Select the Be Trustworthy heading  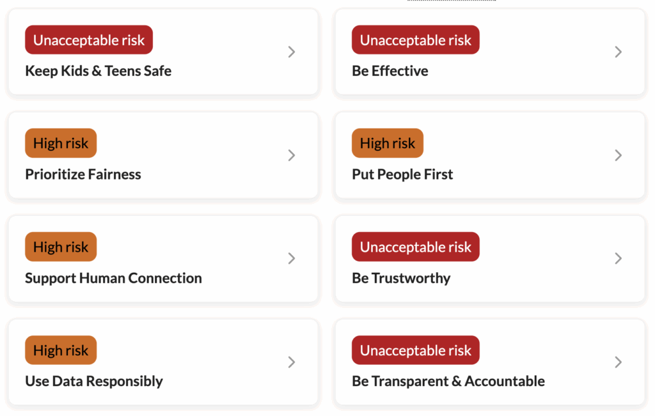coord(401,278)
